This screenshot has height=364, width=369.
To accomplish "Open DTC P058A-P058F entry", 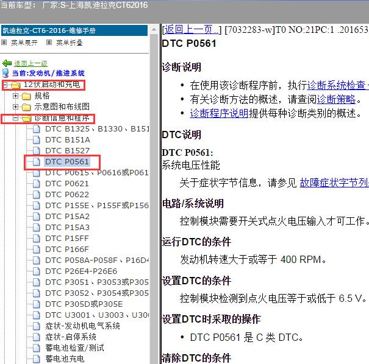I will coord(97,260).
